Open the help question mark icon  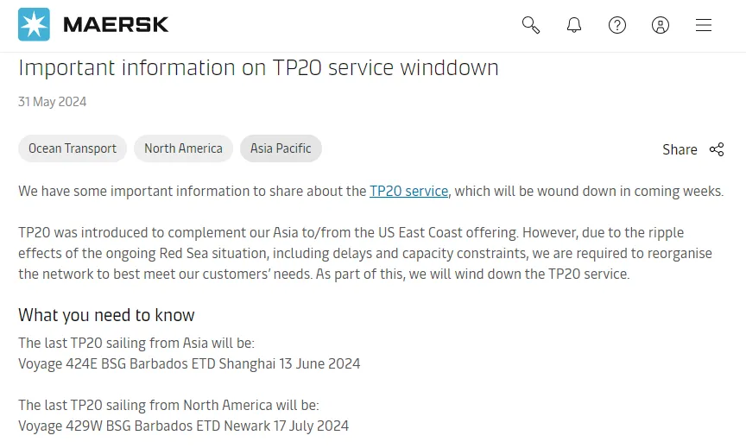[x=617, y=25]
